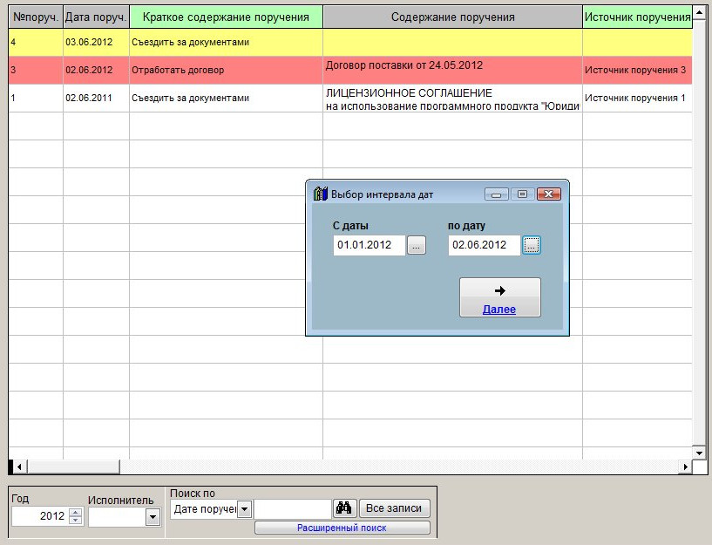Click the vertical scrollbar down arrow

coord(699,453)
